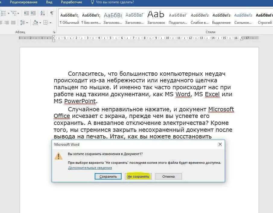
Task: Open the Разработчик tab
Action: [x=71, y=2]
